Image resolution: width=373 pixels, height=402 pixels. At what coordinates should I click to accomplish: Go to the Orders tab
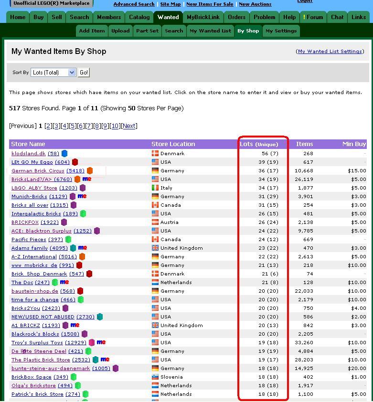[236, 17]
